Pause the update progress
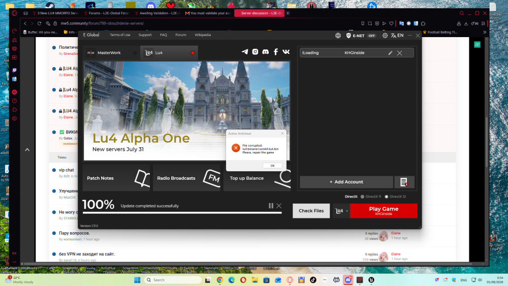 pos(271,206)
